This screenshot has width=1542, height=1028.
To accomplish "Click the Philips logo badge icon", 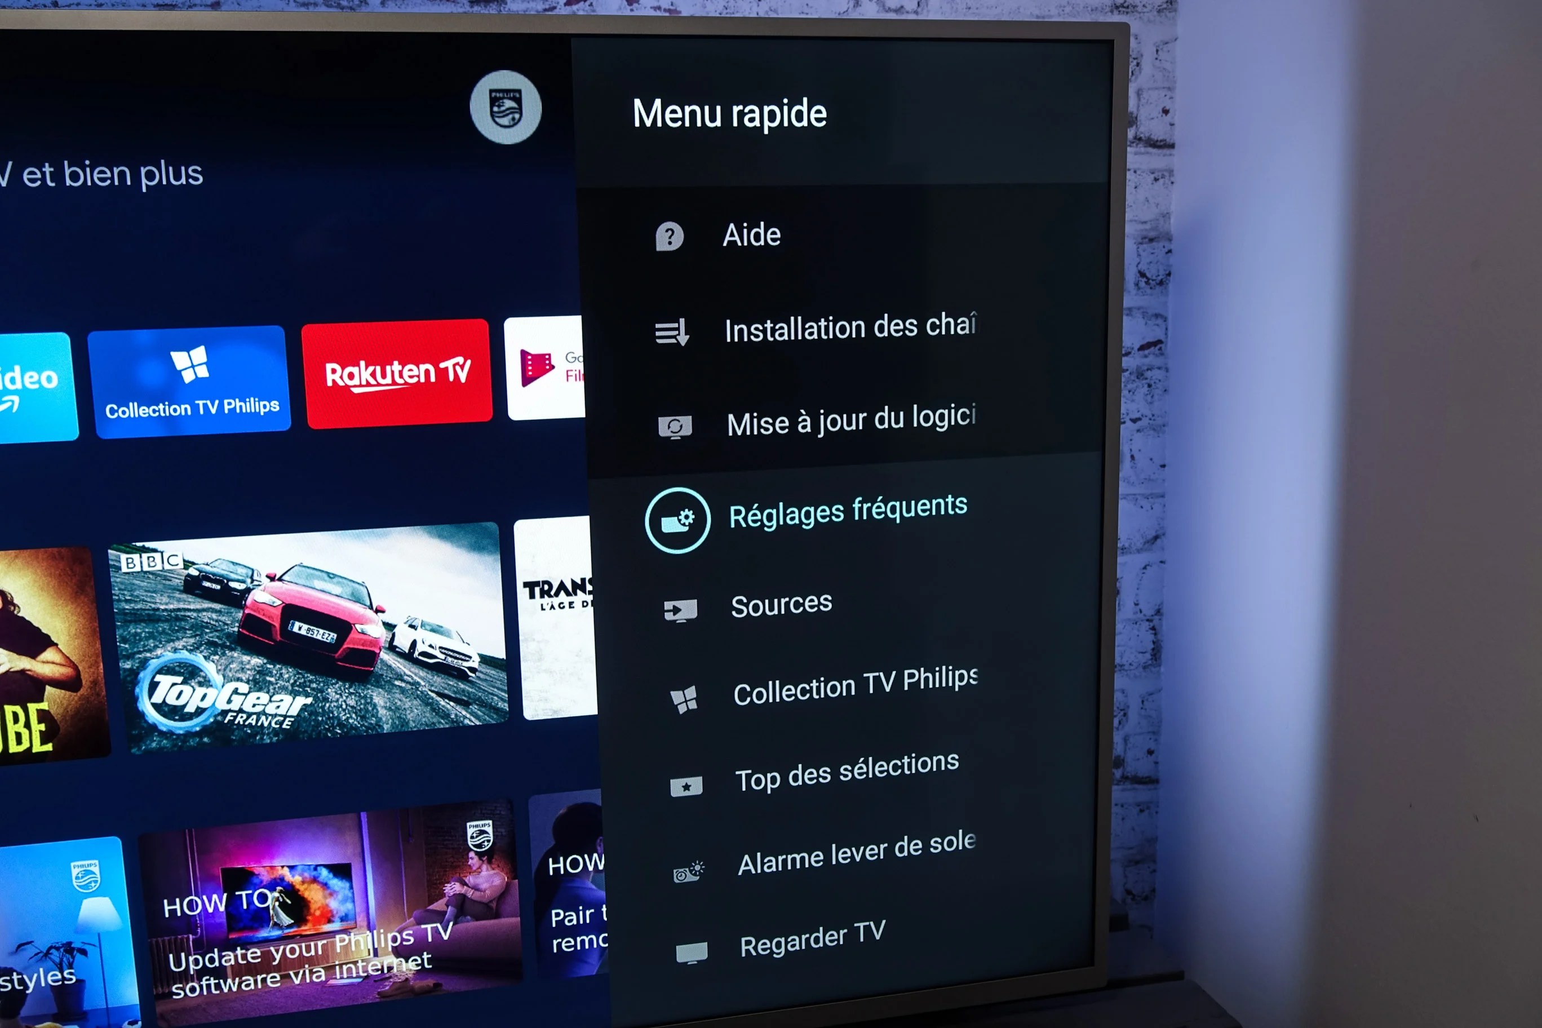I will (504, 107).
